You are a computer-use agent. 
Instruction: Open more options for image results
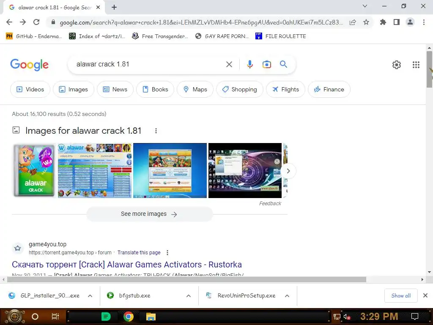click(x=156, y=131)
